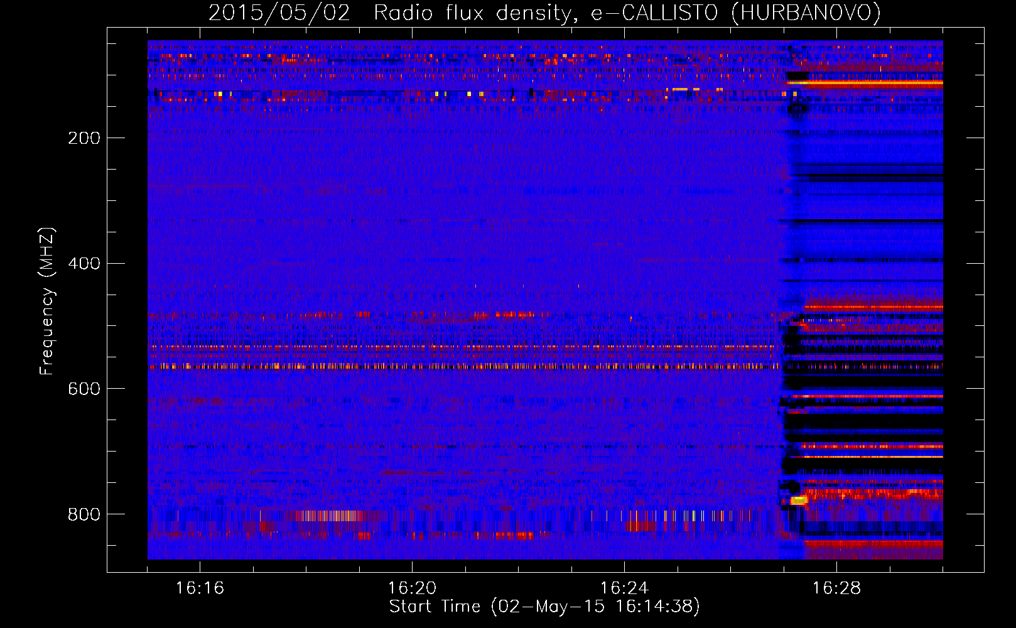The image size is (1016, 628).
Task: Click the '16:16' time axis label
Action: click(x=200, y=588)
